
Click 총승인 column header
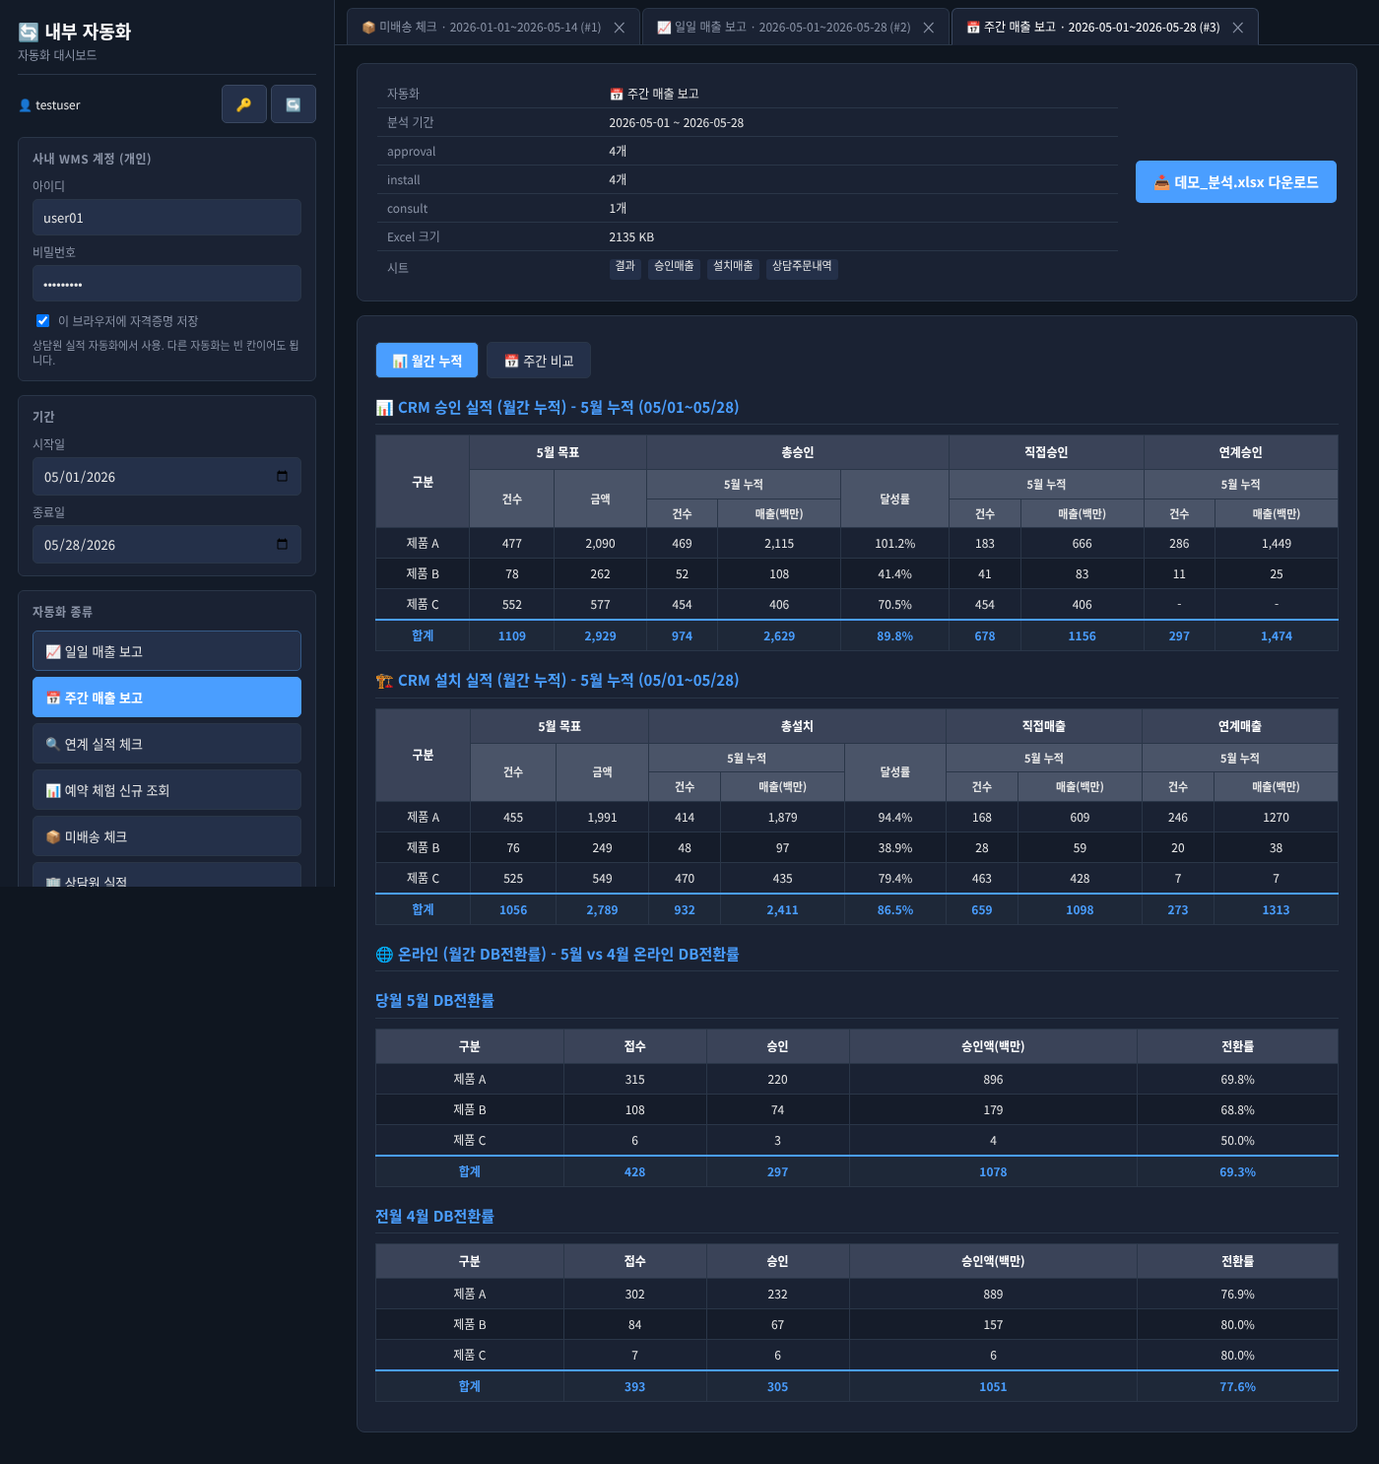[798, 452]
